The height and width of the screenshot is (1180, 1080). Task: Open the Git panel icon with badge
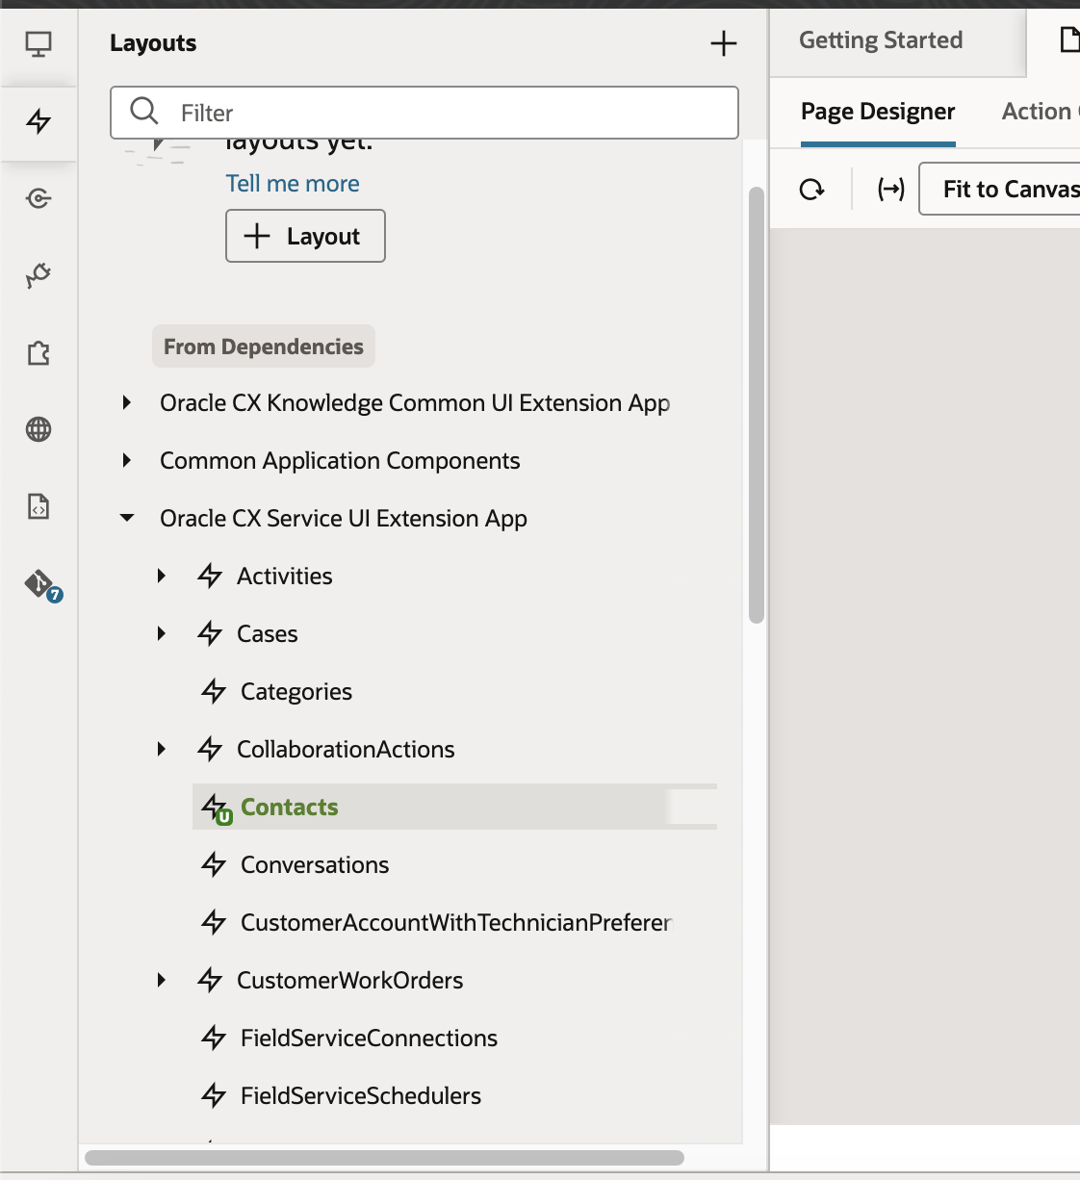click(40, 584)
